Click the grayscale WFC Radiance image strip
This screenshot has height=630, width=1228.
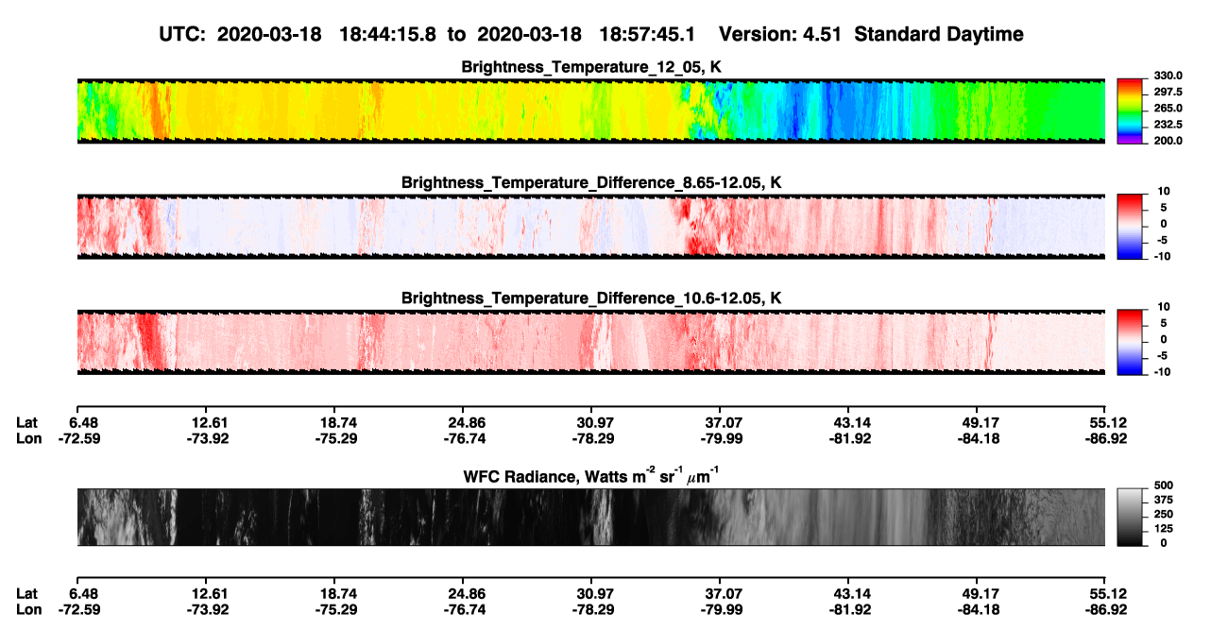(x=590, y=517)
